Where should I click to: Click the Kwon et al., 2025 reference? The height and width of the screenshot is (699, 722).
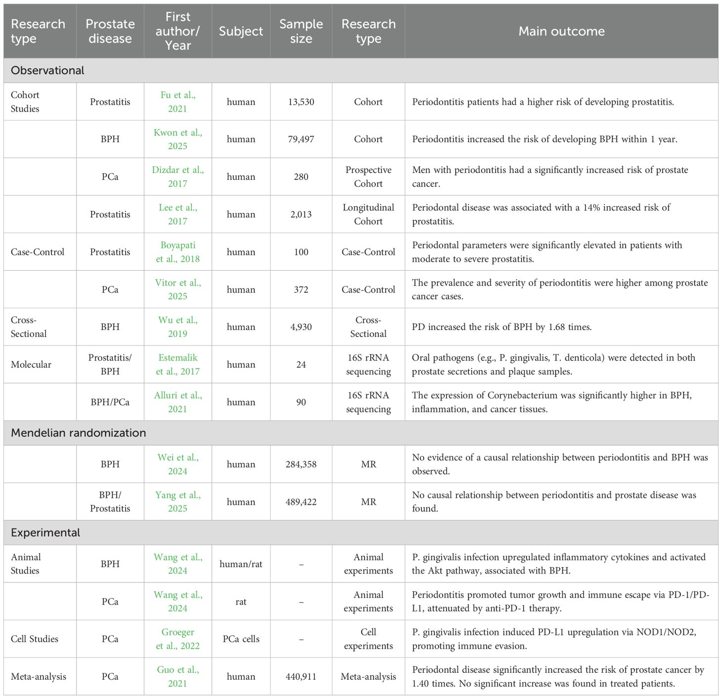(178, 139)
